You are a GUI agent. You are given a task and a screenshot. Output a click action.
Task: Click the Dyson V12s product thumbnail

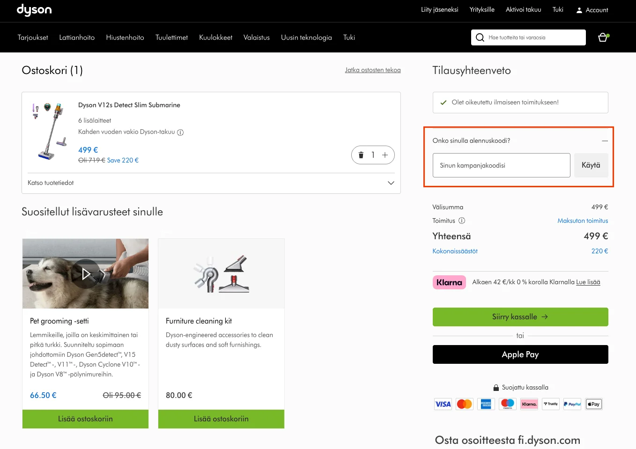tap(50, 131)
